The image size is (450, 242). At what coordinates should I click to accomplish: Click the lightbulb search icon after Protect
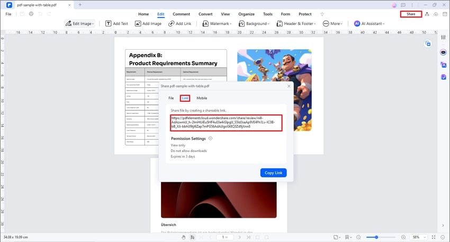tap(322, 14)
